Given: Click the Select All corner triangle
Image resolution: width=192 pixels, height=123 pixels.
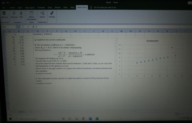Looking at the screenshot, I should pyautogui.click(x=4, y=31).
